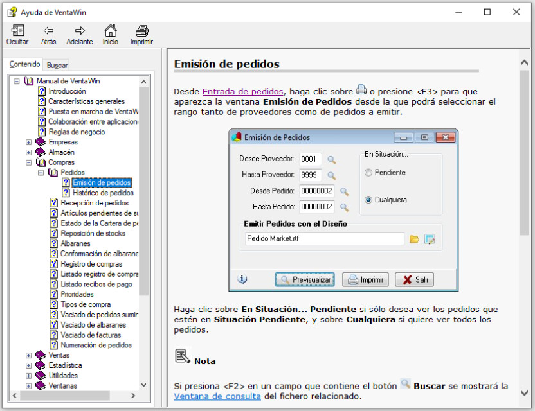Expand the Ventas tree node
The width and height of the screenshot is (535, 411).
click(29, 355)
